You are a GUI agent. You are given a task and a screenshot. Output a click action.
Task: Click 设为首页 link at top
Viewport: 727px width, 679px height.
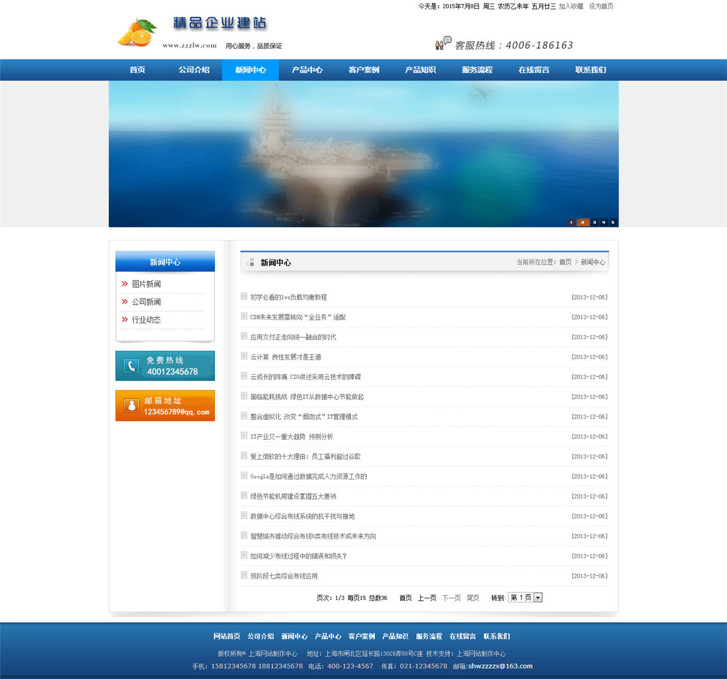[601, 6]
